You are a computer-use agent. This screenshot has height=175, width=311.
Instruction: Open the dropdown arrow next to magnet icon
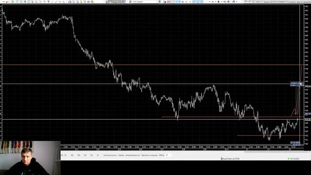[237, 1]
